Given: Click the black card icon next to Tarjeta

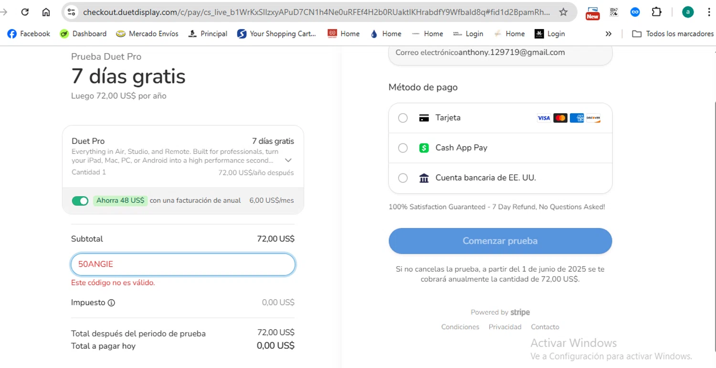Looking at the screenshot, I should coord(424,118).
